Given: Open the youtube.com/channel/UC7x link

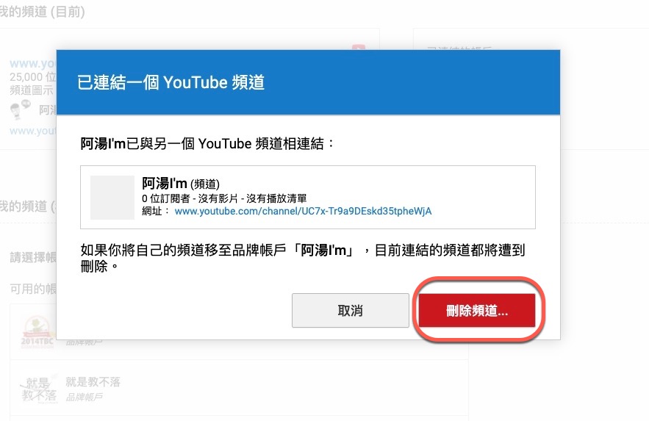Looking at the screenshot, I should (x=303, y=211).
